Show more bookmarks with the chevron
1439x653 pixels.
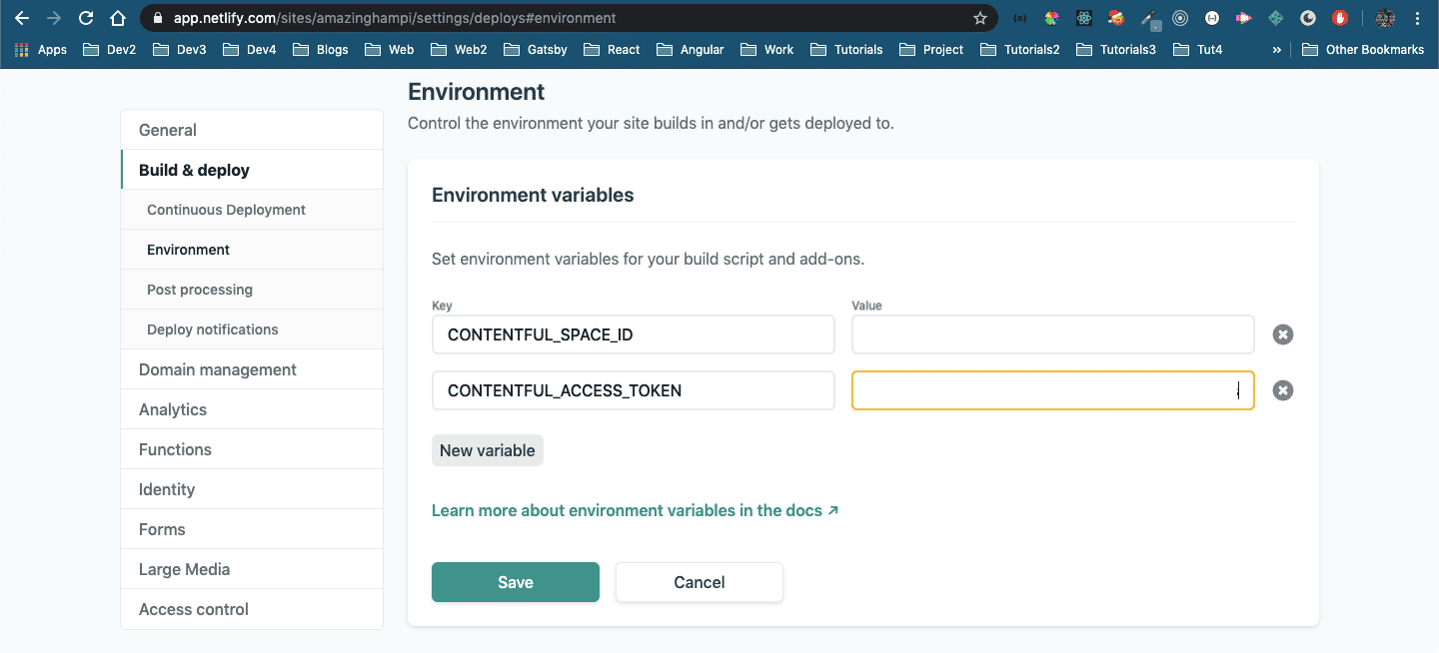[1276, 49]
